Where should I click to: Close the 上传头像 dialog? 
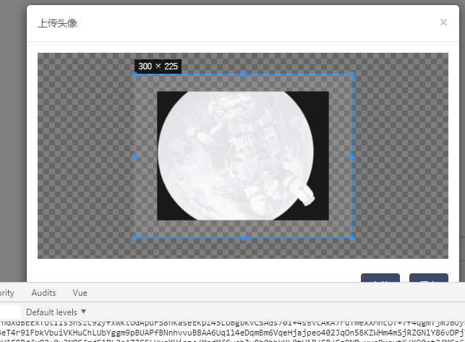[x=443, y=22]
